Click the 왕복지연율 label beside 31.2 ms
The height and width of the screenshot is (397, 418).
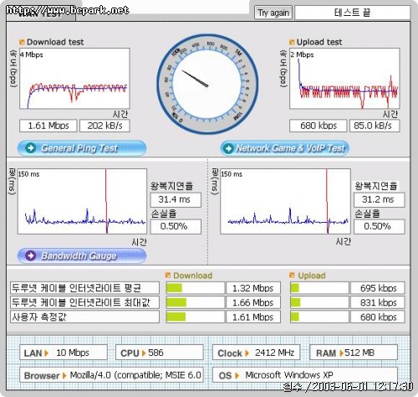pyautogui.click(x=376, y=186)
